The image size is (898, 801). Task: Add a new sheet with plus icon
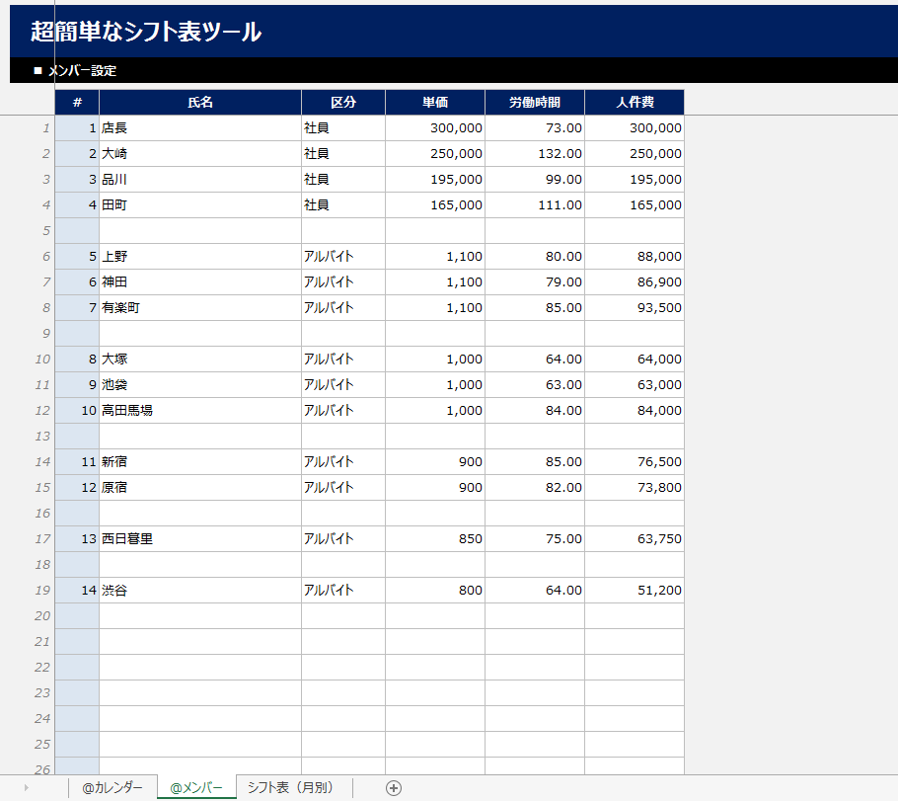click(394, 788)
